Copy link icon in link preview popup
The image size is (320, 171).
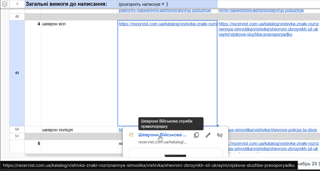coord(196,135)
